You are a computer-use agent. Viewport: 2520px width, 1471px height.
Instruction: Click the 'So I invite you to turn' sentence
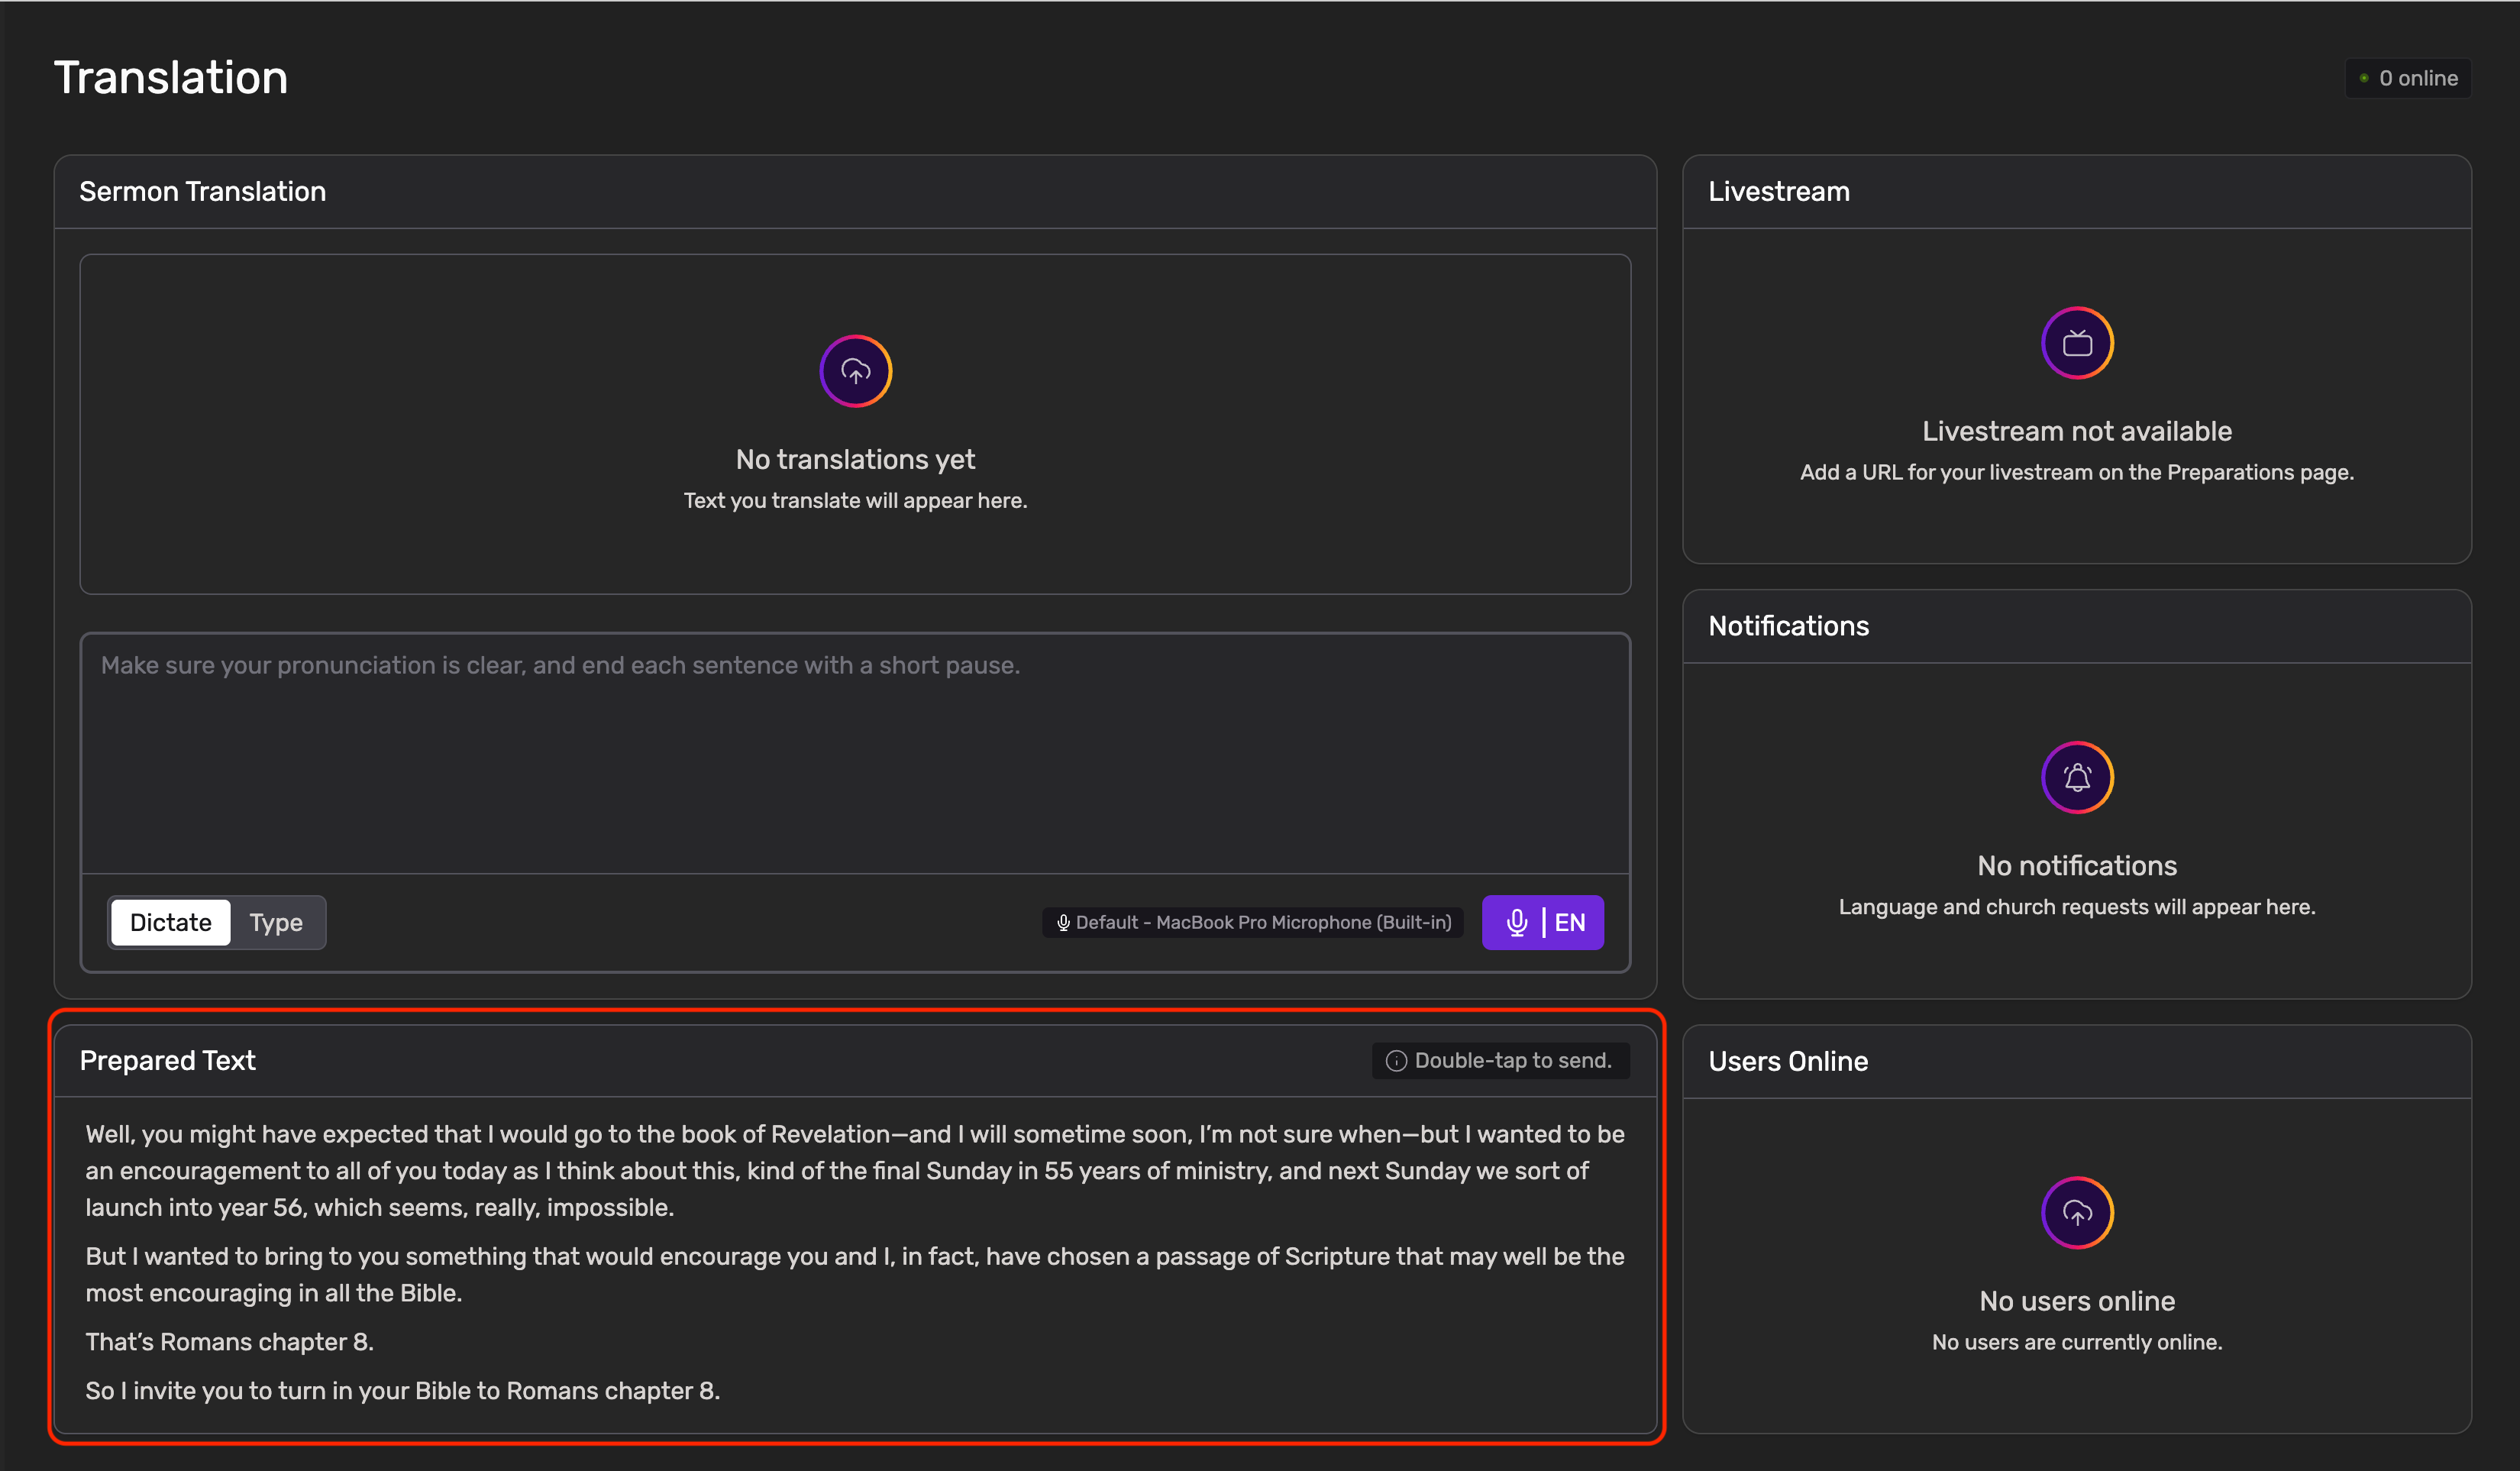(402, 1391)
